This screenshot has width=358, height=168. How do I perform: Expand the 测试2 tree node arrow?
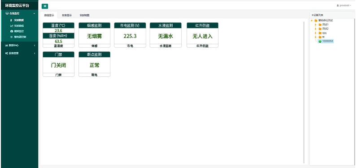pos(315,29)
